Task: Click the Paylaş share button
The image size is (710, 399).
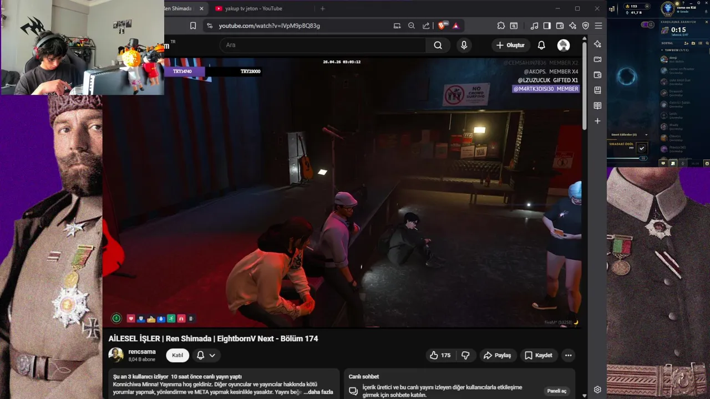Action: pos(497,355)
